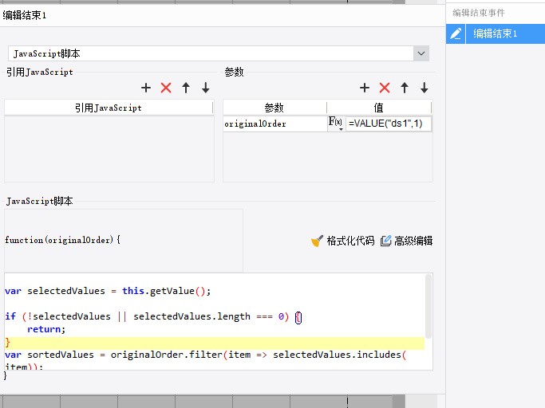This screenshot has height=408, width=545.
Task: Open the F(x) value type dropdown
Action: [x=336, y=124]
